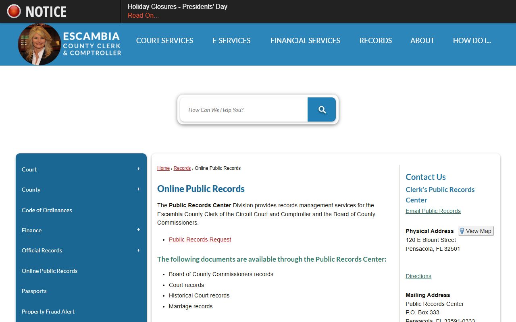Select Official Records in sidebar
The height and width of the screenshot is (322, 516).
pos(42,250)
